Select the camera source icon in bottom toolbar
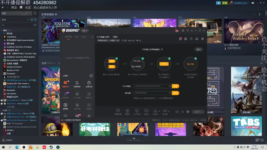The image size is (267, 150). point(127,111)
